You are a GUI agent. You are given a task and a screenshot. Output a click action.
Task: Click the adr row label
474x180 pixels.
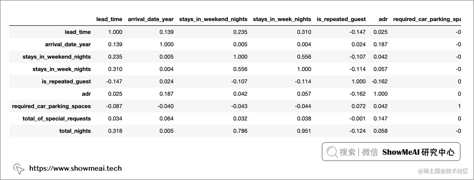86,94
